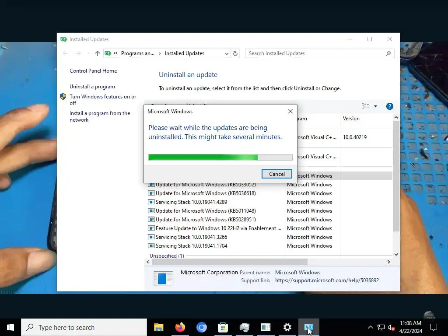Viewport: 448px width, 336px height.
Task: Go back in navigation history
Action: (x=65, y=53)
